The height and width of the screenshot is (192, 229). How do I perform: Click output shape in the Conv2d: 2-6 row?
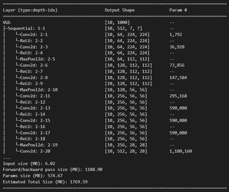click(x=128, y=65)
